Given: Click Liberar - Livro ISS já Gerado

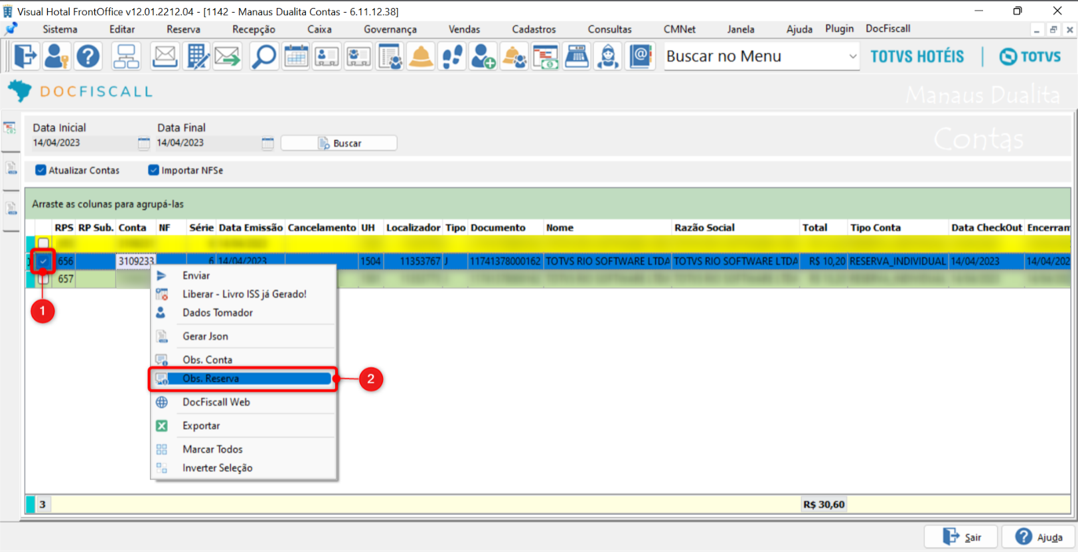Looking at the screenshot, I should pyautogui.click(x=244, y=294).
